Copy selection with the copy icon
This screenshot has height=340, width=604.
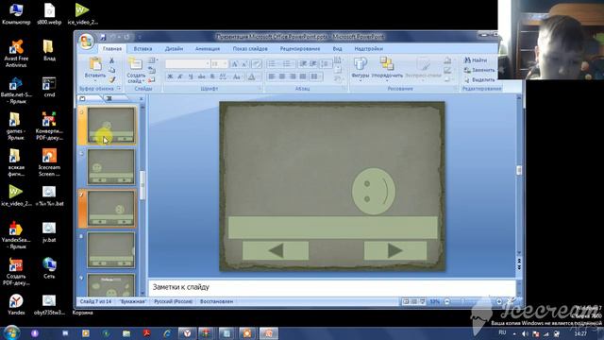coord(111,70)
